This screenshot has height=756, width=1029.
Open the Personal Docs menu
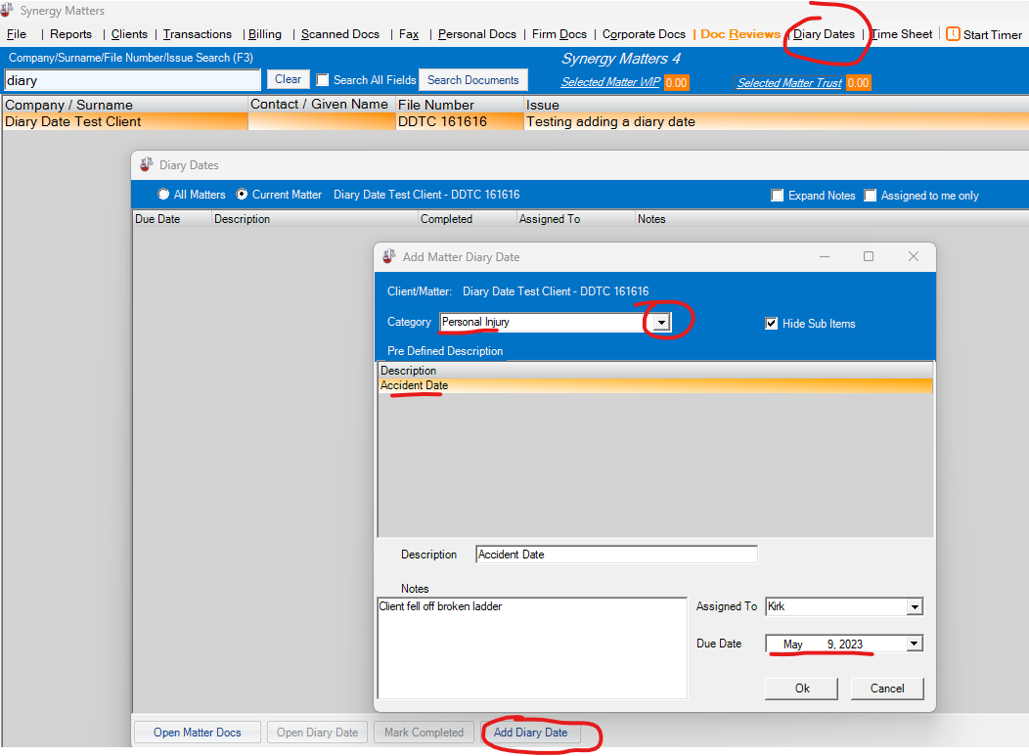[477, 34]
